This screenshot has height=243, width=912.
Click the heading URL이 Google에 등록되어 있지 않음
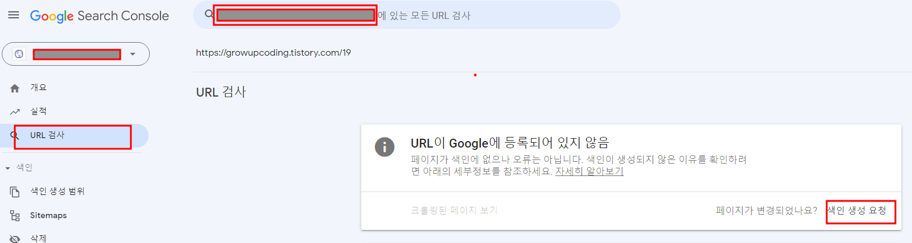[x=510, y=143]
